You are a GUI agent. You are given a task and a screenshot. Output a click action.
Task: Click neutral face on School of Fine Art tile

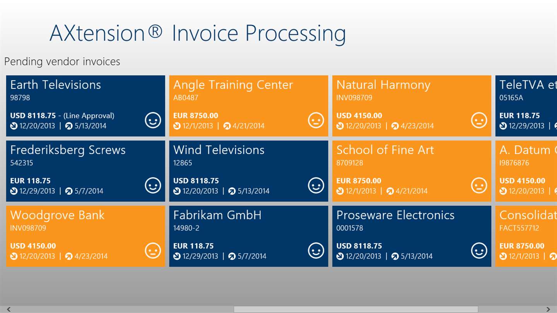click(479, 185)
